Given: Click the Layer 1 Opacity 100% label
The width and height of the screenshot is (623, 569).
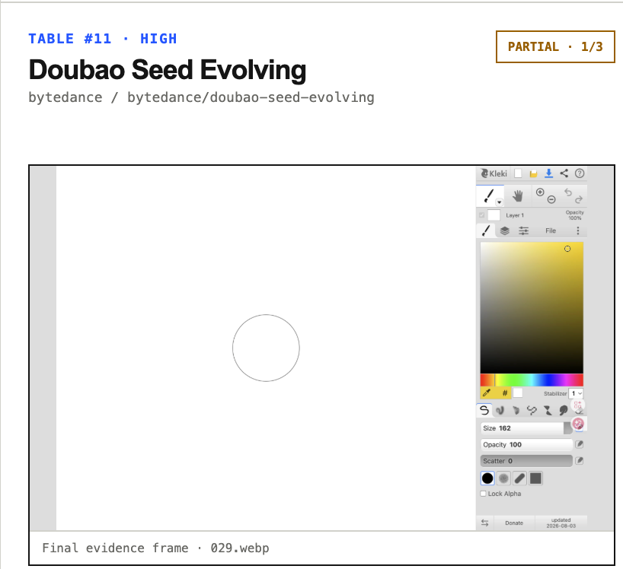Looking at the screenshot, I should (574, 215).
